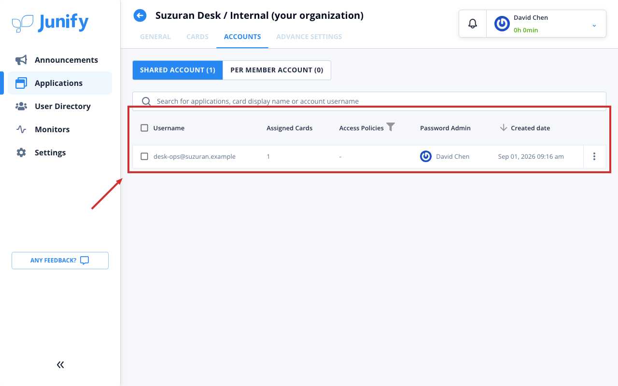Go to User Directory

click(x=60, y=106)
